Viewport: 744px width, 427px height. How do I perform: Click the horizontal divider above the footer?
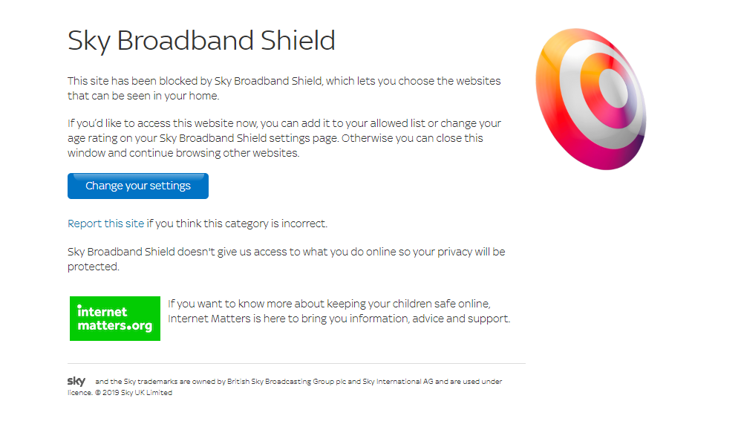tap(296, 363)
